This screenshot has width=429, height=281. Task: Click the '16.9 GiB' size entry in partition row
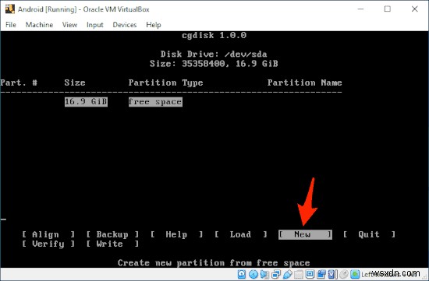[x=86, y=102]
